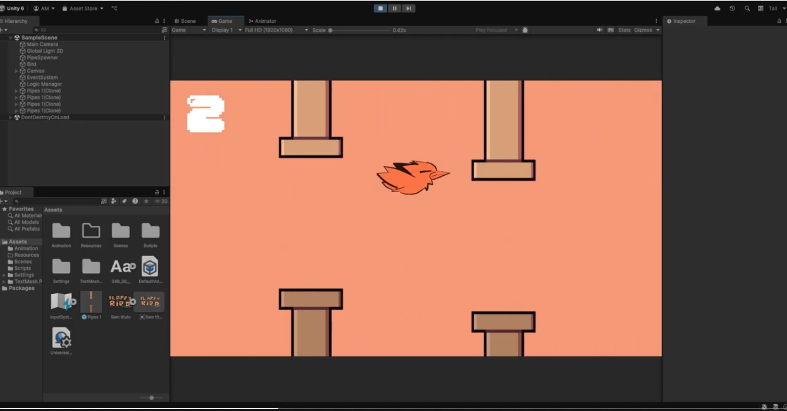787x411 pixels.
Task: Toggle the frame debugger bug icon
Action: [x=525, y=30]
